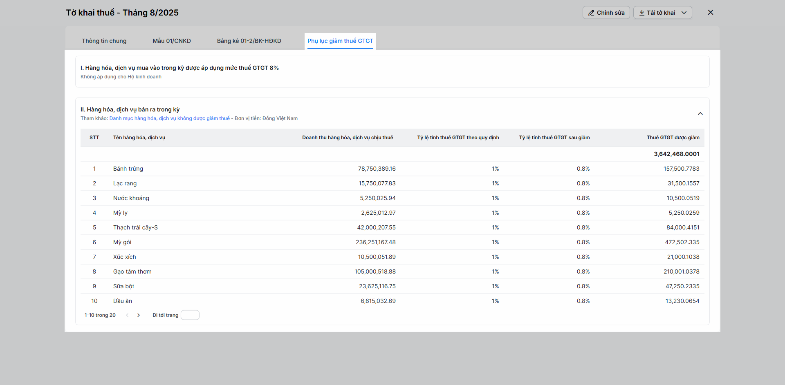Click section I hàng hóa mua vào heading
This screenshot has height=385, width=785.
(x=179, y=68)
